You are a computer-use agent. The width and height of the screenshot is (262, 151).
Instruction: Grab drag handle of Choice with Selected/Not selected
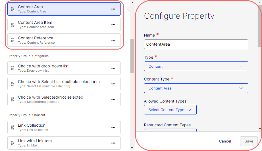pyautogui.click(x=13, y=99)
